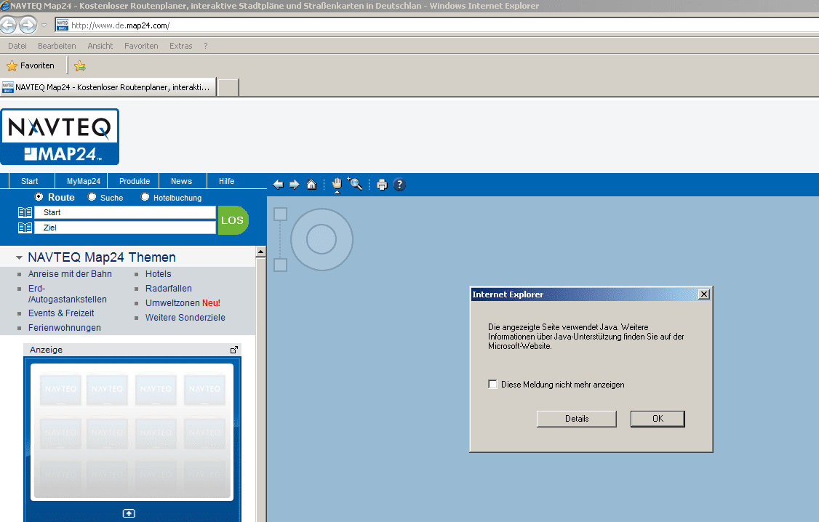The image size is (819, 522).
Task: Select the NAVTEQ Map24 browser tab
Action: (108, 87)
